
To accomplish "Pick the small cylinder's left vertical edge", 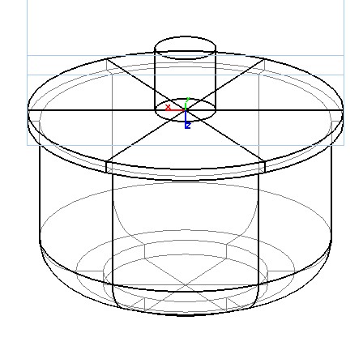I will [x=155, y=79].
